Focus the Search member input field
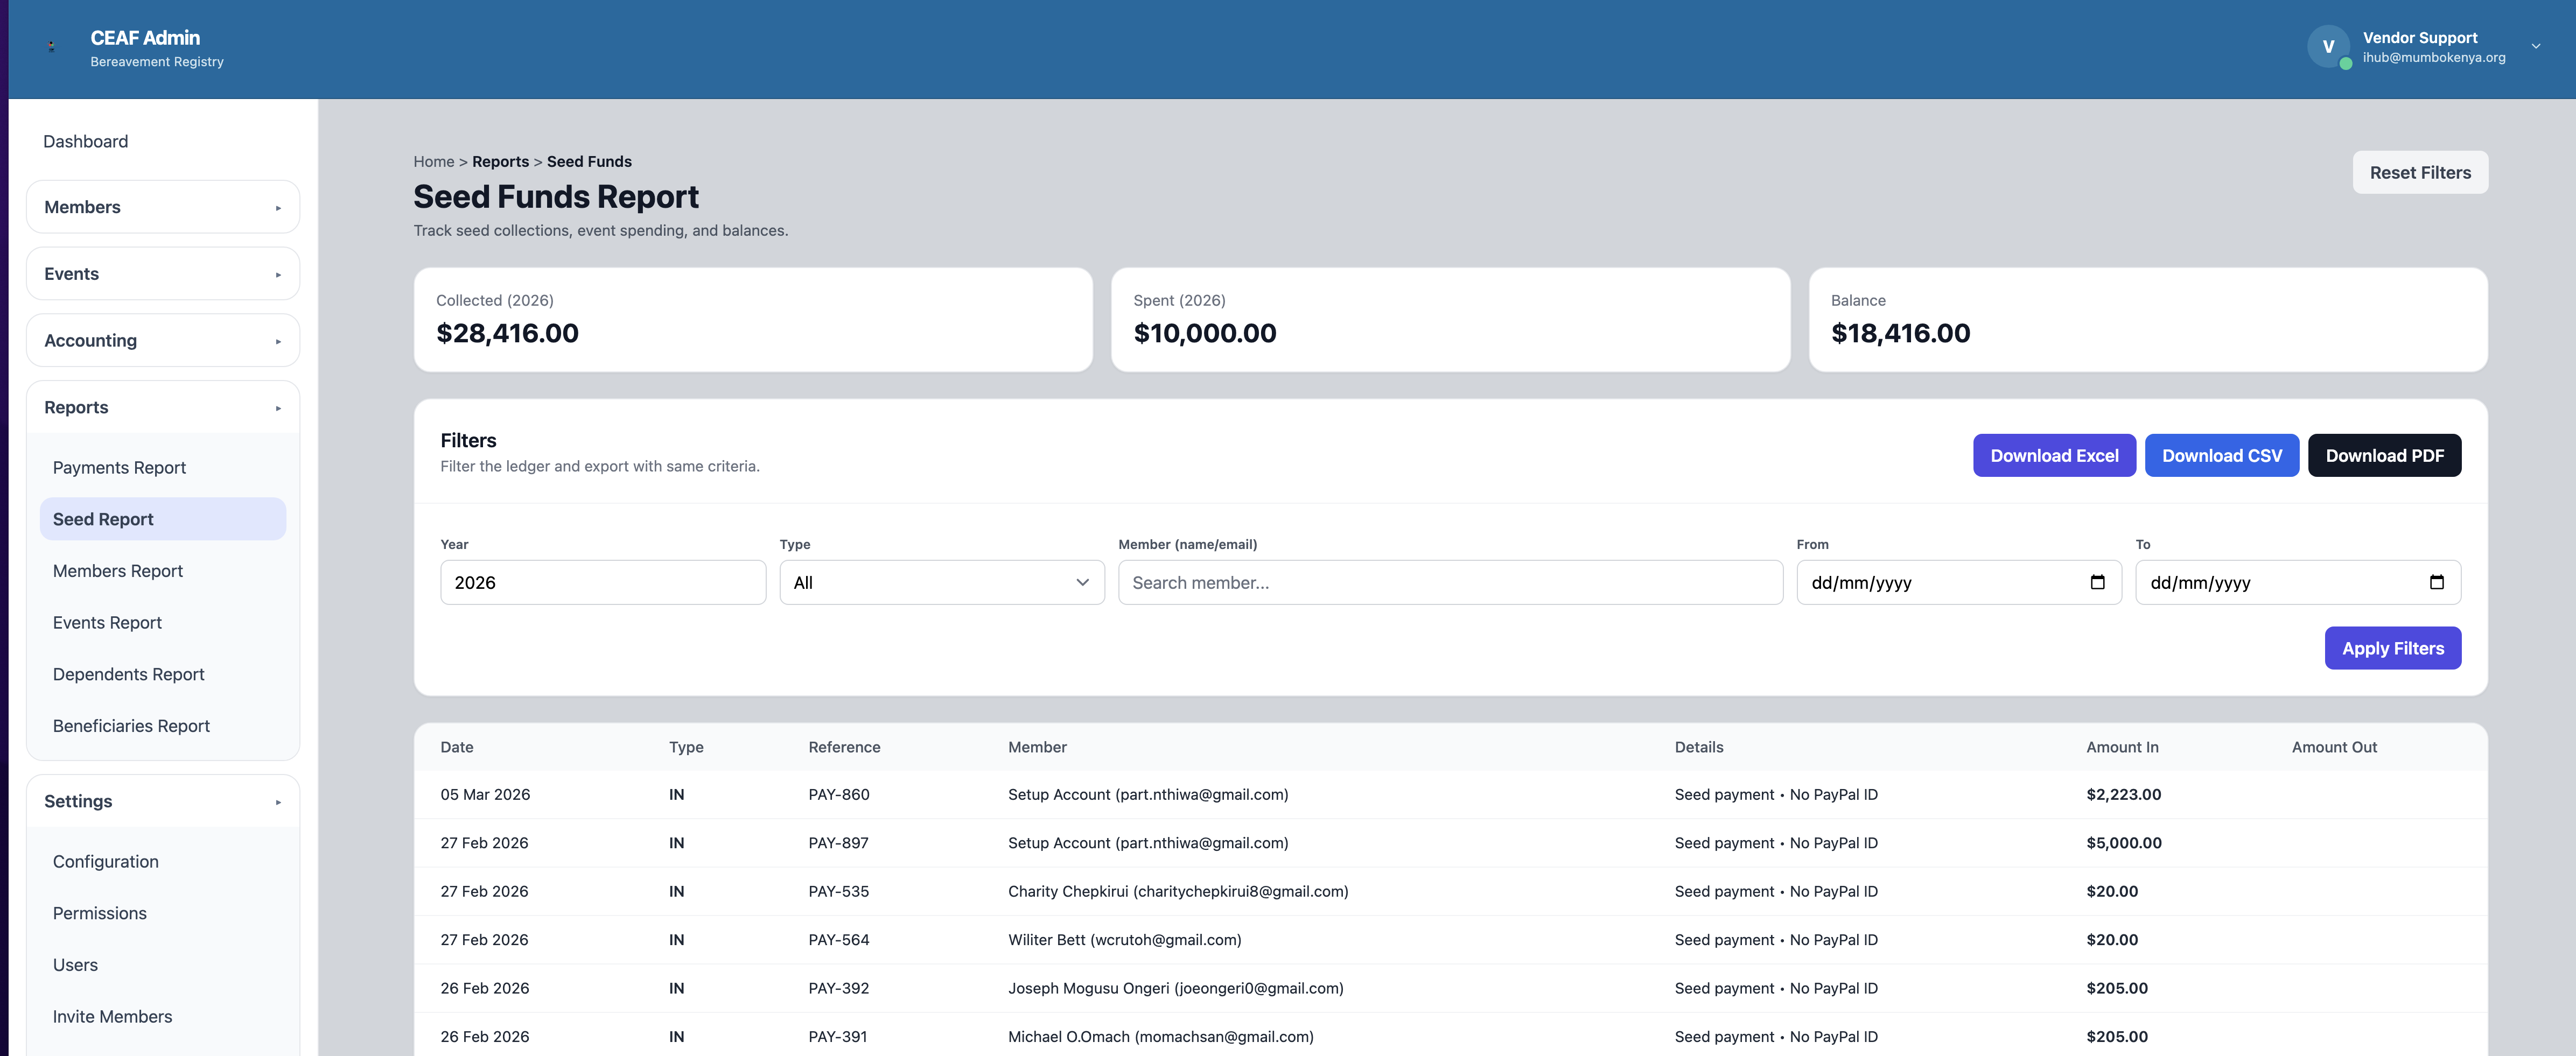Viewport: 2576px width, 1056px height. (1450, 582)
